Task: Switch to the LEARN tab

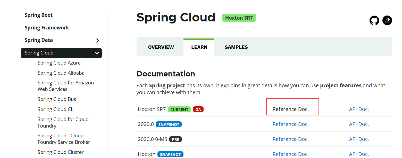Action: pyautogui.click(x=199, y=47)
